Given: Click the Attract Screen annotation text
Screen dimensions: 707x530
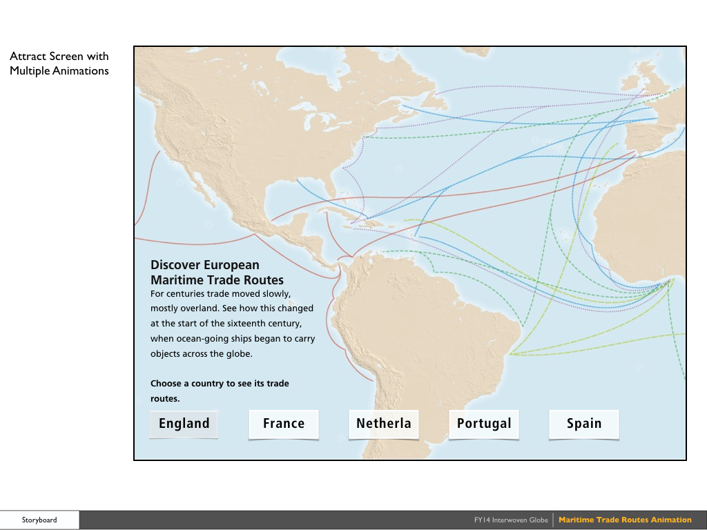Looking at the screenshot, I should (x=59, y=63).
